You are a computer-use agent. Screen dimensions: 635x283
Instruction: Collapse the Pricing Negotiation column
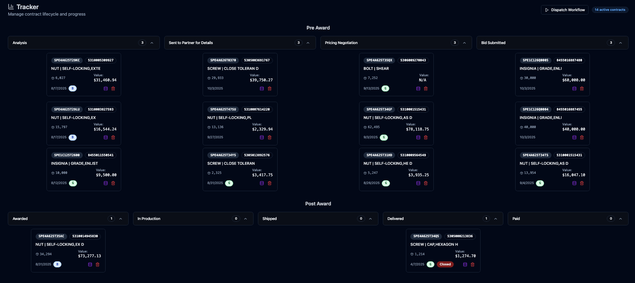[x=464, y=43]
